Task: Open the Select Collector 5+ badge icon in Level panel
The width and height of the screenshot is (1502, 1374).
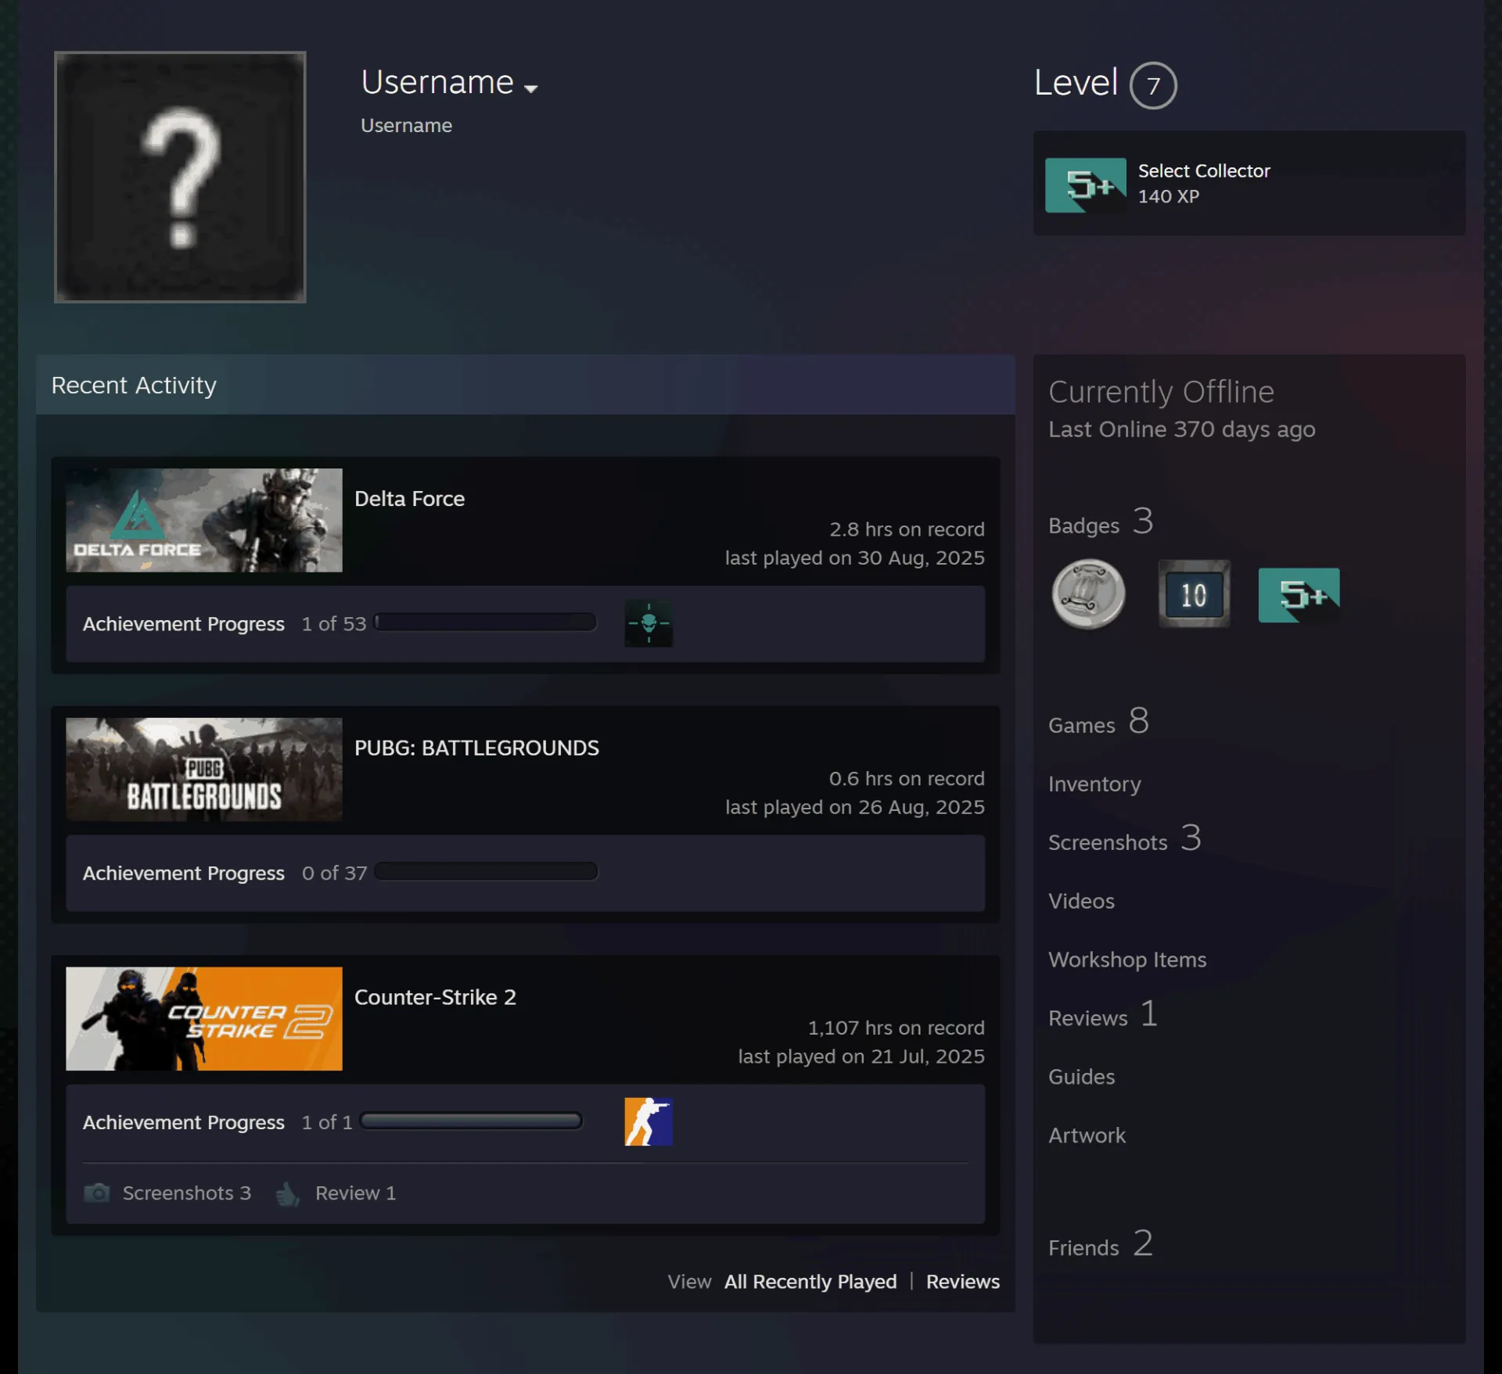Action: click(1086, 185)
